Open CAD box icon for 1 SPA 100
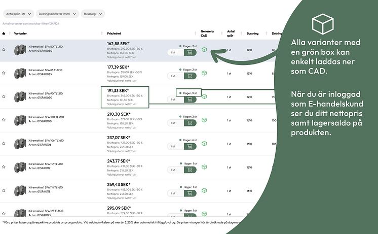The height and width of the screenshot is (234, 378). (x=204, y=120)
